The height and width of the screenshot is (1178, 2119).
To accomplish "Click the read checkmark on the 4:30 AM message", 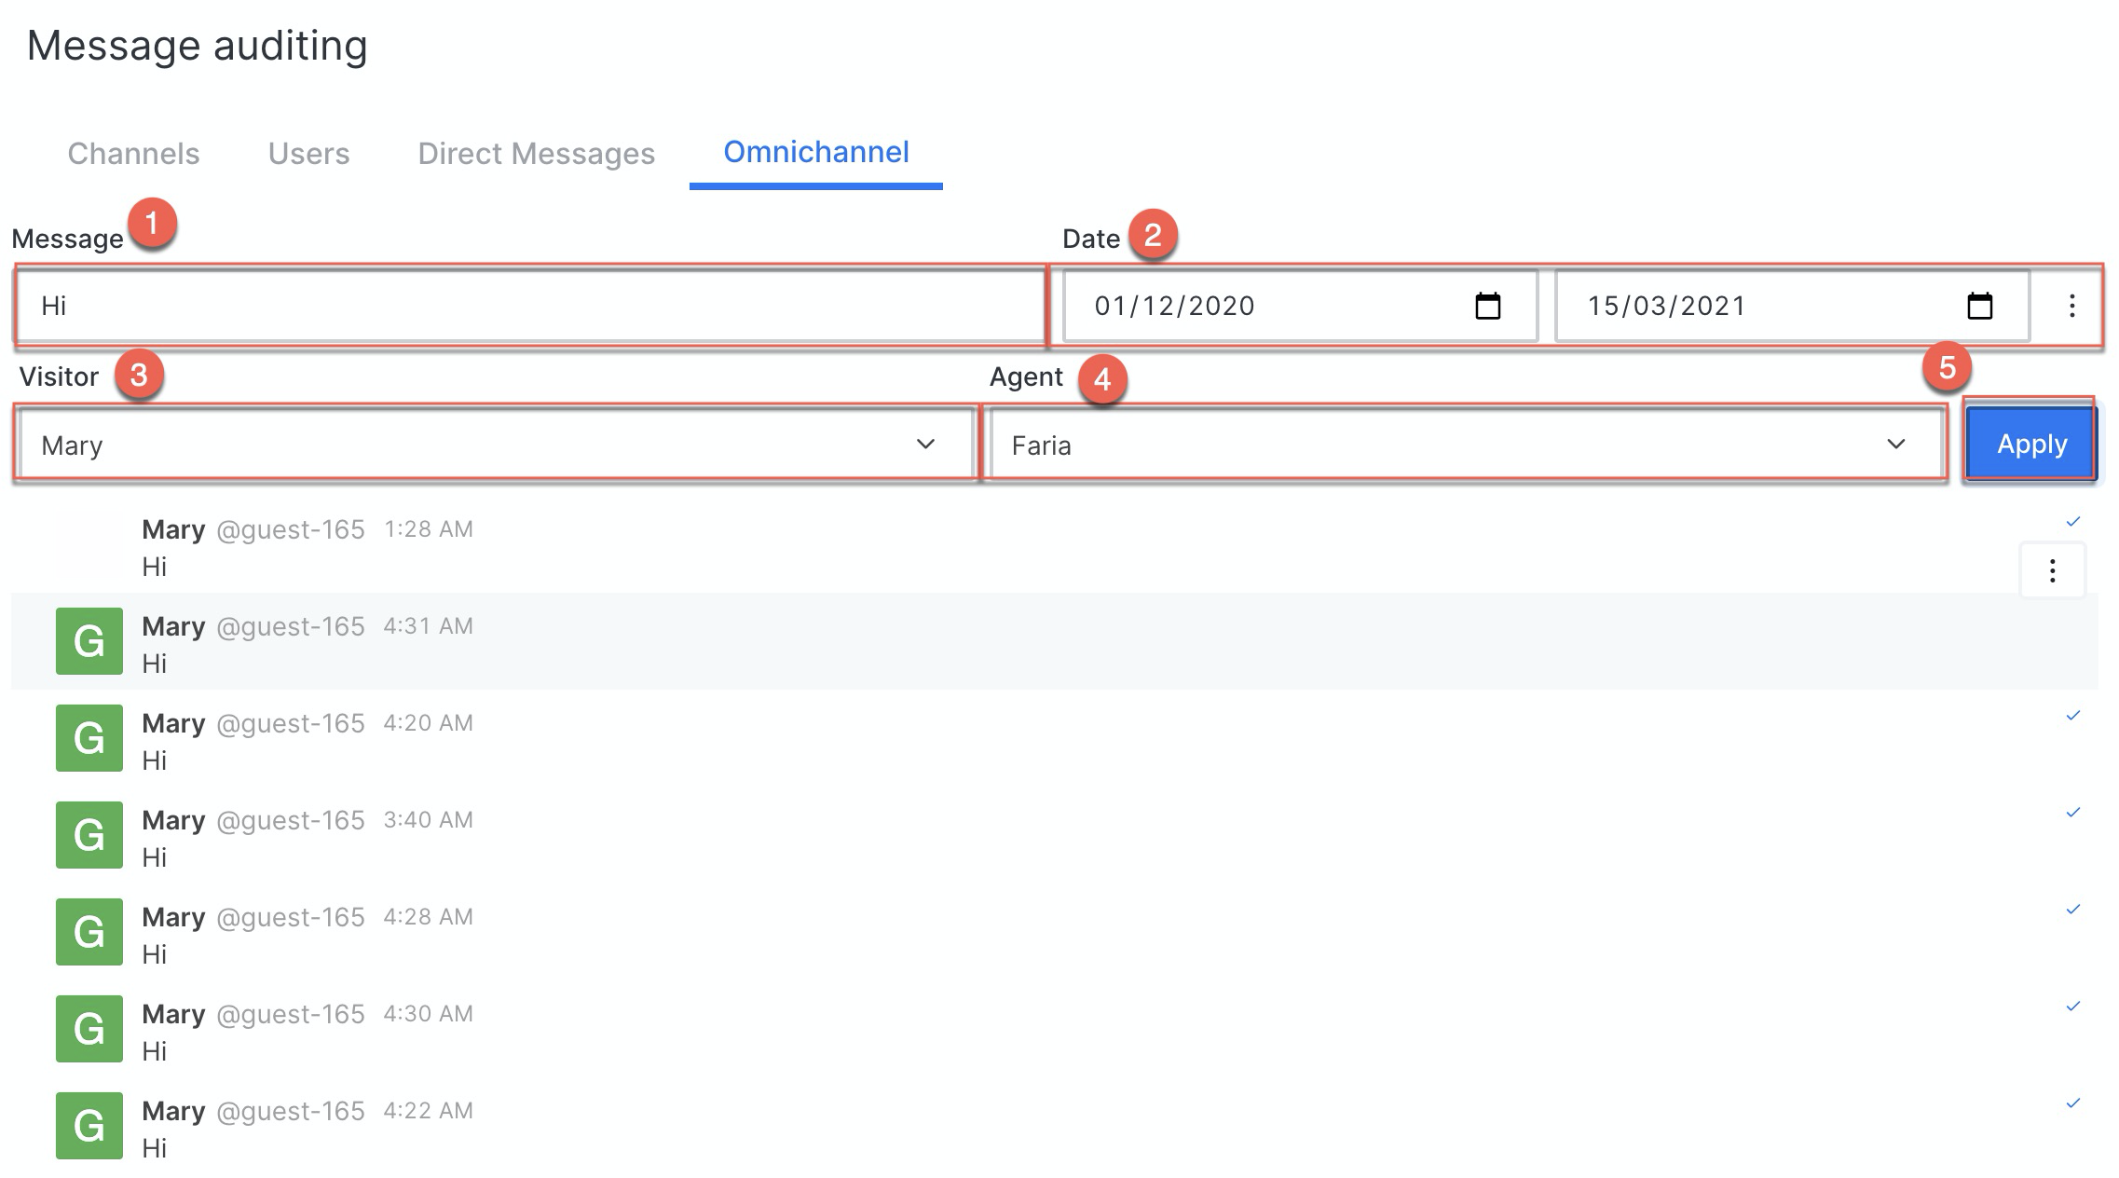I will [x=2072, y=1007].
